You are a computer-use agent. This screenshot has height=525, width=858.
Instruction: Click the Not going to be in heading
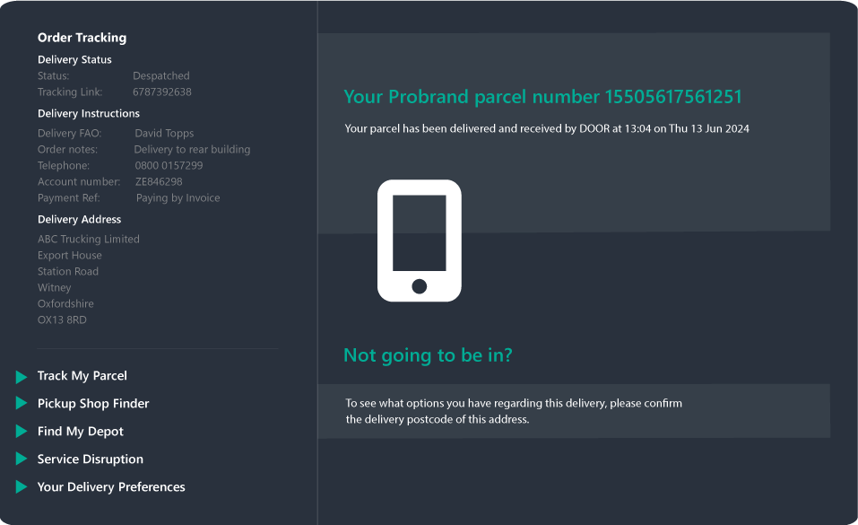click(x=429, y=355)
